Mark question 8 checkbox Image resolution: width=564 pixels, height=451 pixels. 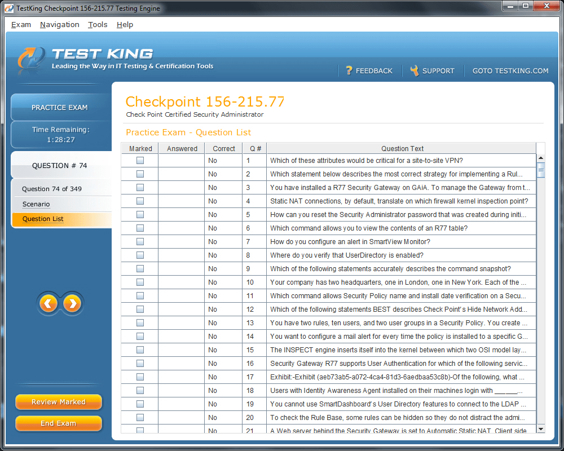(x=140, y=255)
